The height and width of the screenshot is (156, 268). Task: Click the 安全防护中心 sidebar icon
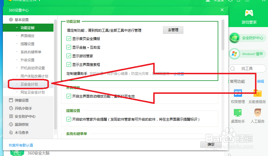(x=11, y=116)
